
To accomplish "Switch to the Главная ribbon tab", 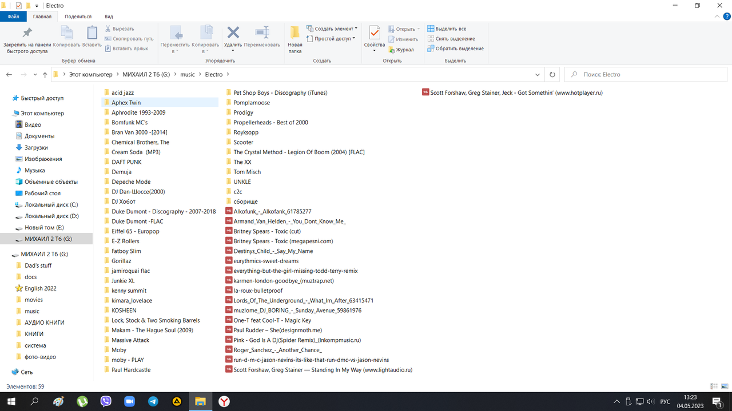I will (x=42, y=17).
